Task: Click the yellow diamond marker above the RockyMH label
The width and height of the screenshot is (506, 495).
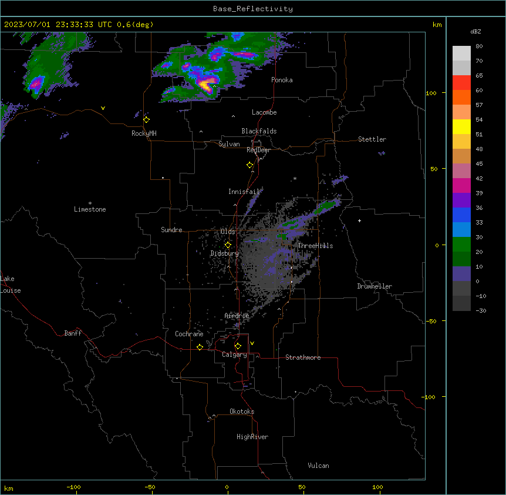Action: 147,120
